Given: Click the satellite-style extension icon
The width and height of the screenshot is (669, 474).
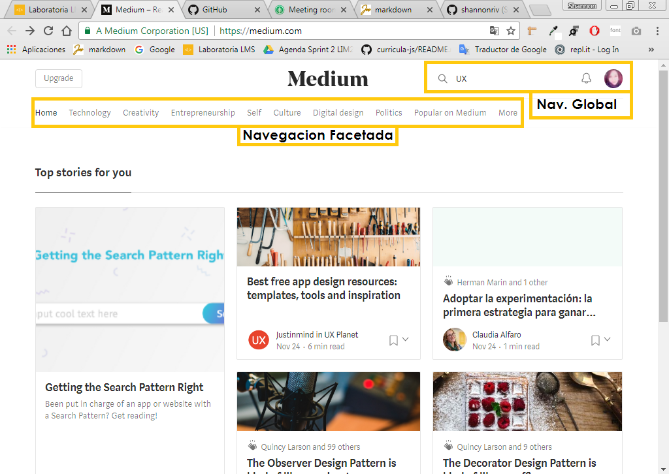Looking at the screenshot, I should coord(574,31).
